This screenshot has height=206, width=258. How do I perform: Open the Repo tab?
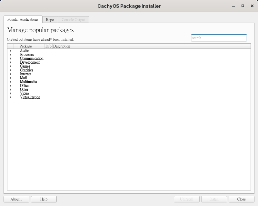pyautogui.click(x=50, y=20)
